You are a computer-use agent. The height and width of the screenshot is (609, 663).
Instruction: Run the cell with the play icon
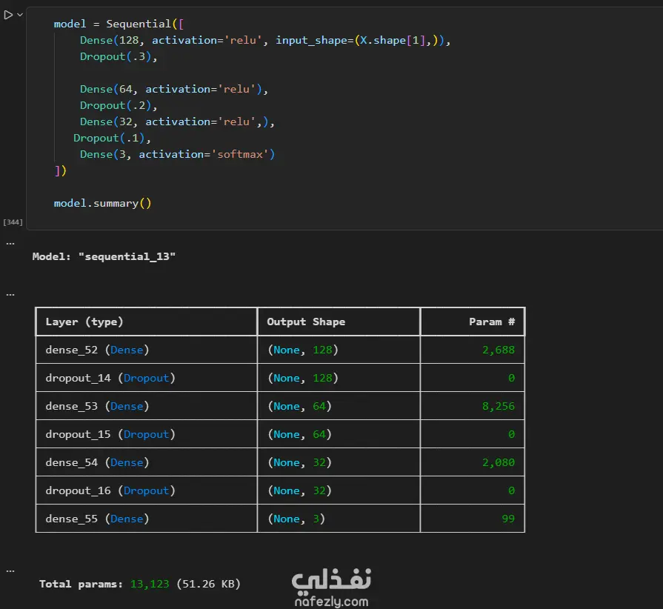pyautogui.click(x=8, y=15)
